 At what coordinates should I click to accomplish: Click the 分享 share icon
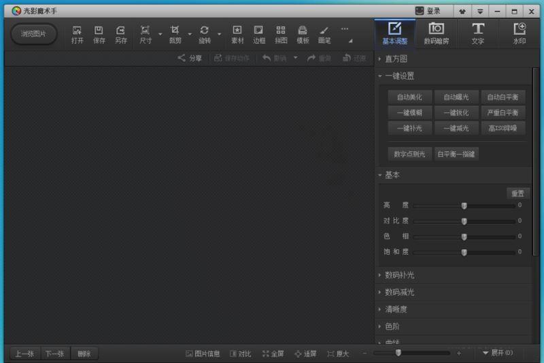click(190, 58)
